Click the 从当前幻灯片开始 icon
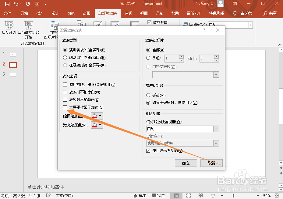This screenshot has width=283, height=199. (29, 25)
